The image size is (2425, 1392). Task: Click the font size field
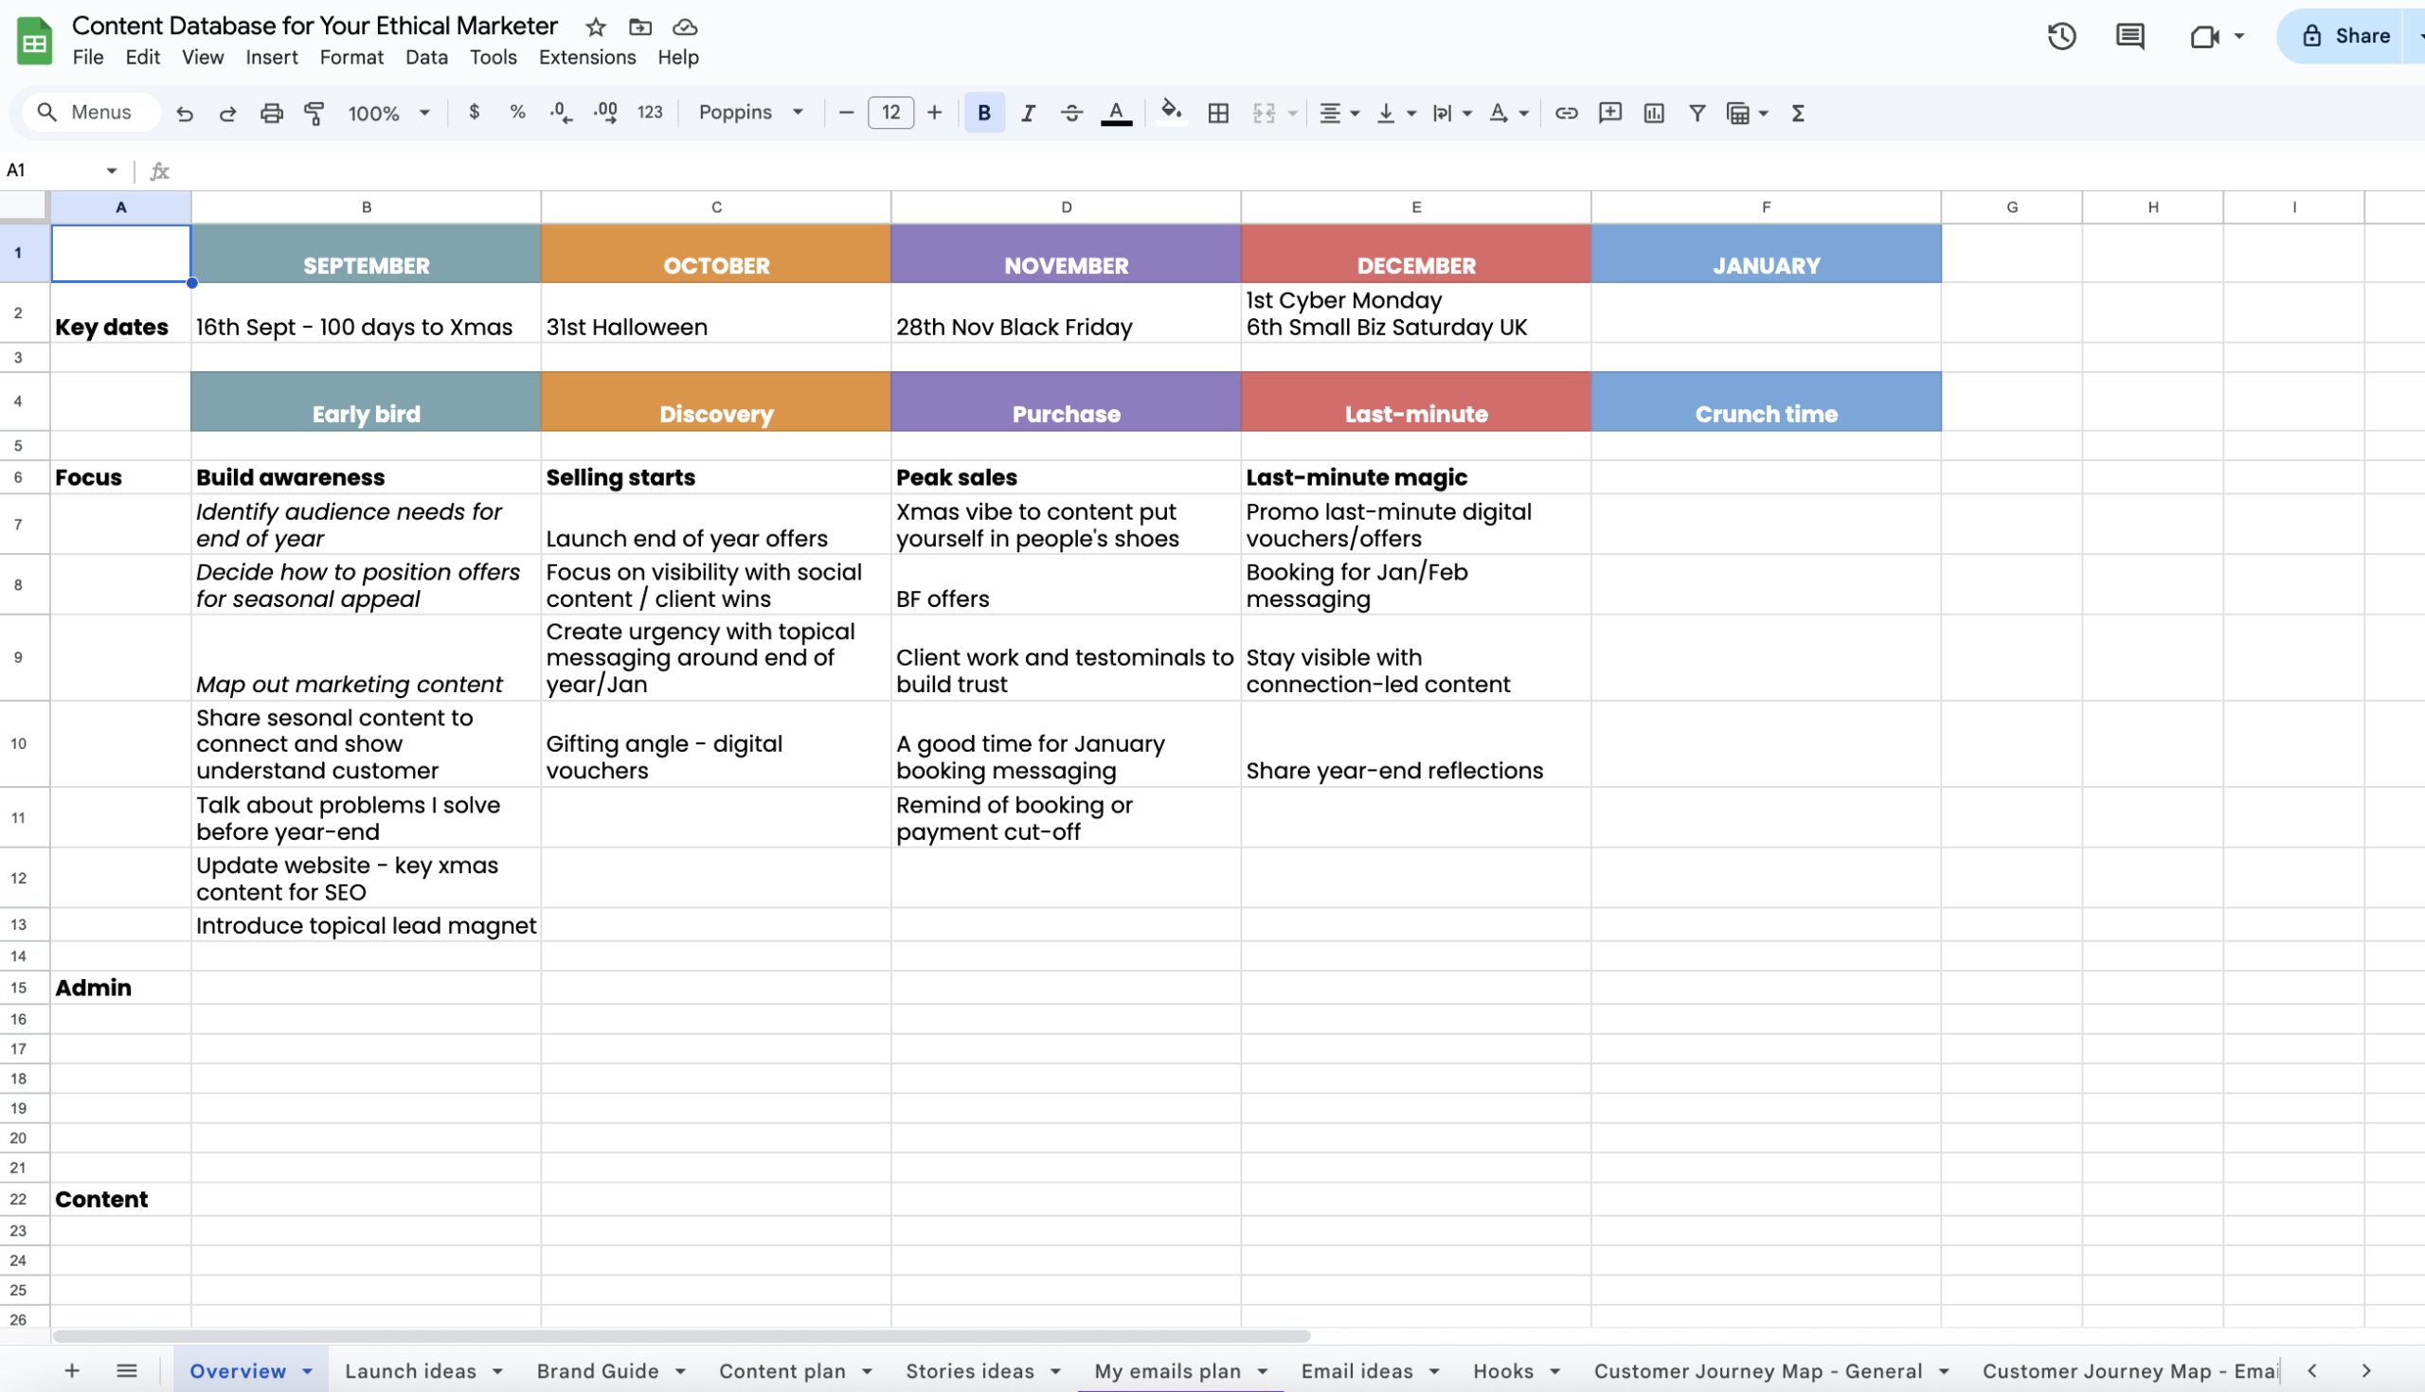(890, 113)
